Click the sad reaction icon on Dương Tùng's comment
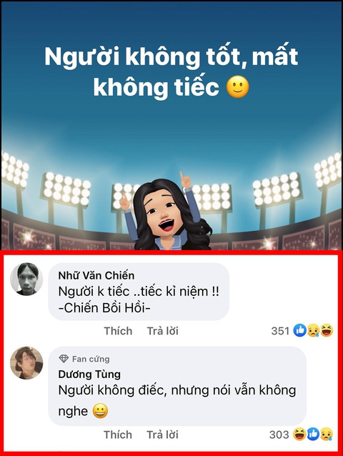 click(327, 435)
